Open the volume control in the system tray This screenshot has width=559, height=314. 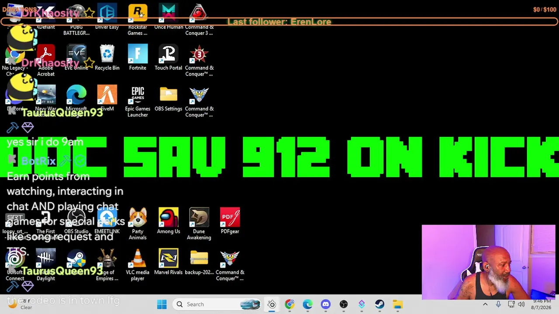point(521,304)
